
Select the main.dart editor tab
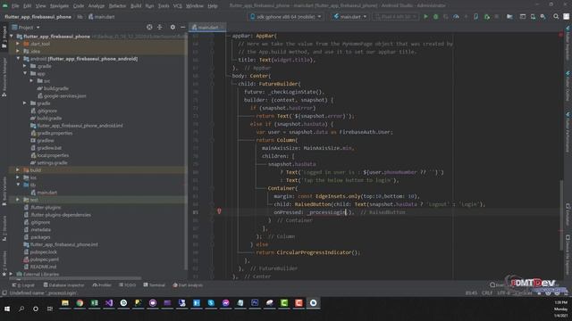click(x=207, y=28)
